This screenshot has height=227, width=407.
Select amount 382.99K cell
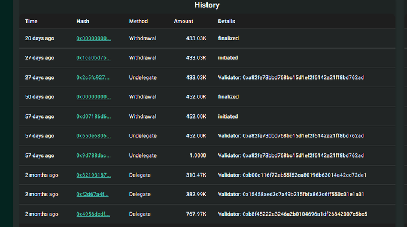pos(196,195)
